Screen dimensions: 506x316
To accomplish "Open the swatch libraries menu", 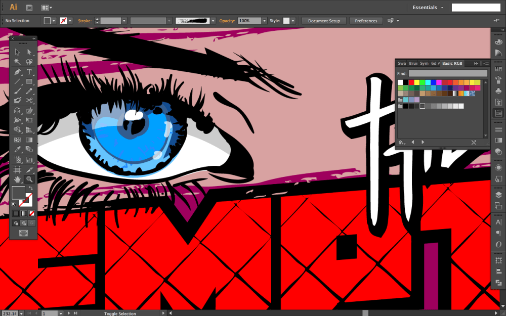I will (402, 143).
